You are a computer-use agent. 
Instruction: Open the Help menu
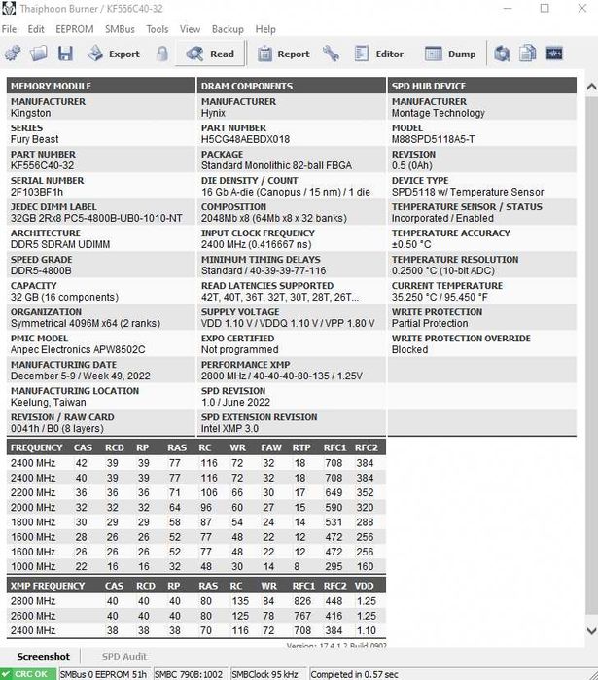coord(265,29)
